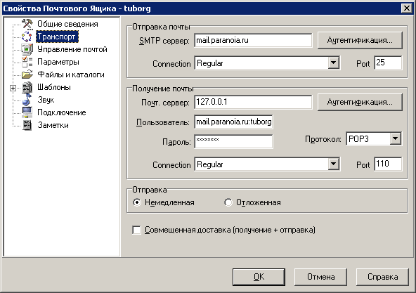Click the SMTP сервер input field
Image resolution: width=416 pixels, height=293 pixels.
click(x=253, y=40)
